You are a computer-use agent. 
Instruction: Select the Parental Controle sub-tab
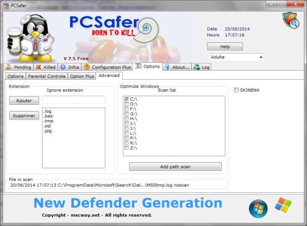(47, 76)
